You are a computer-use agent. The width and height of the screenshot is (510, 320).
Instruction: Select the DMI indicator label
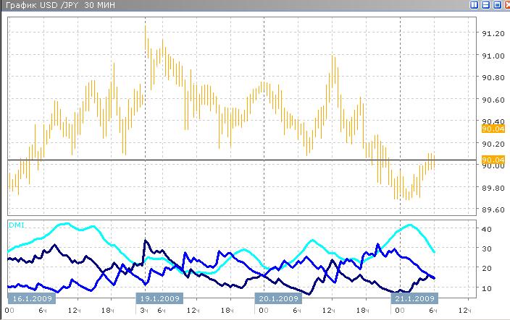click(x=15, y=225)
